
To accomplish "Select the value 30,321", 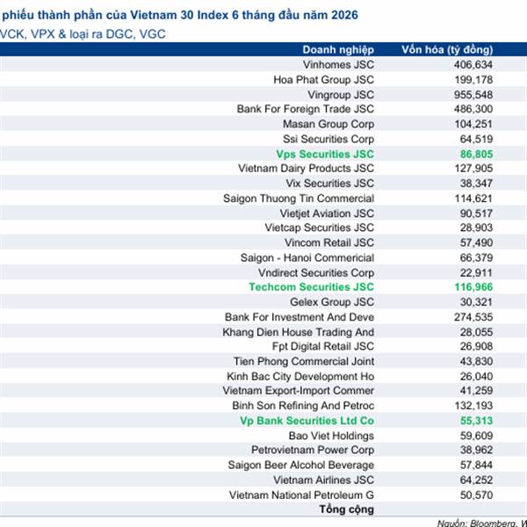I will click(476, 302).
